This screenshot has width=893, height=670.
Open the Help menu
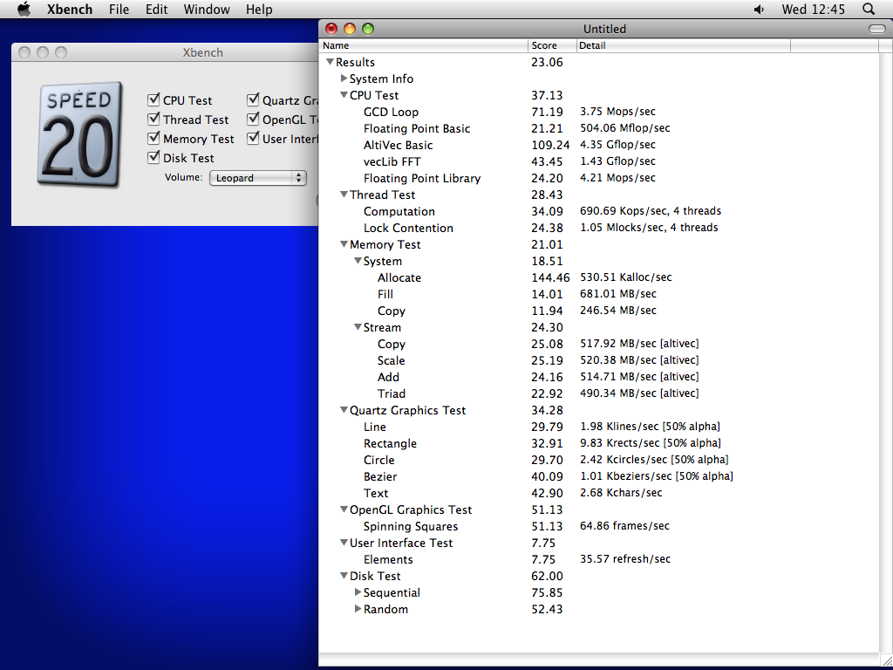click(259, 9)
